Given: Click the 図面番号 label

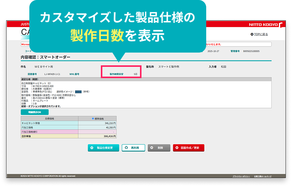Looking at the screenshot, I should [32, 74].
